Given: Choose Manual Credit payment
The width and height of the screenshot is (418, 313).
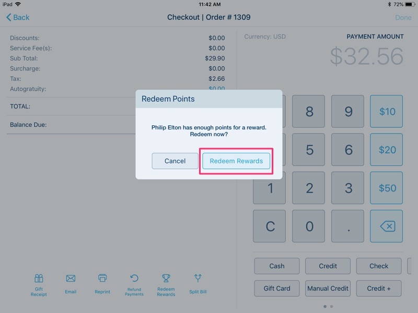Looking at the screenshot, I should tap(328, 288).
